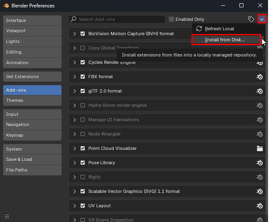Open the preferences hamburger menu
275x222 pixels.
(x=7, y=216)
